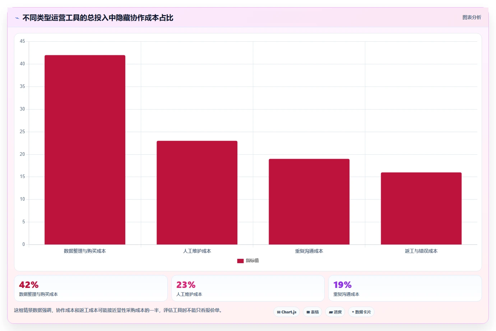Select the 进度 tag button

[335, 312]
